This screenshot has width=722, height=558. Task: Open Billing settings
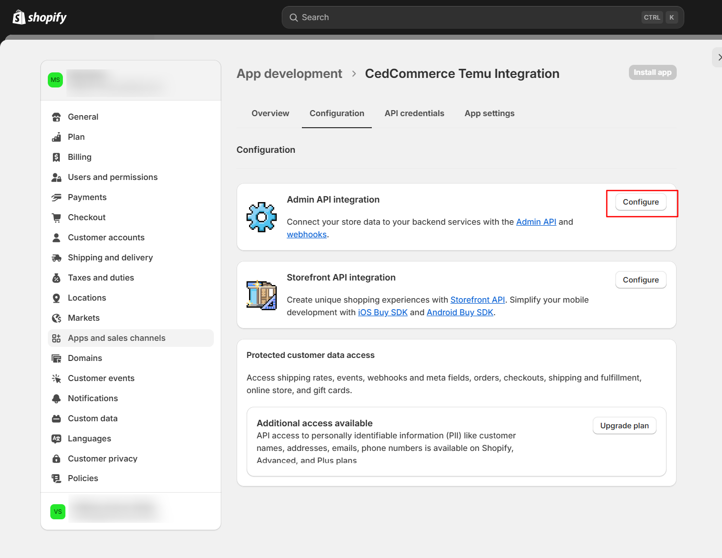click(131, 157)
